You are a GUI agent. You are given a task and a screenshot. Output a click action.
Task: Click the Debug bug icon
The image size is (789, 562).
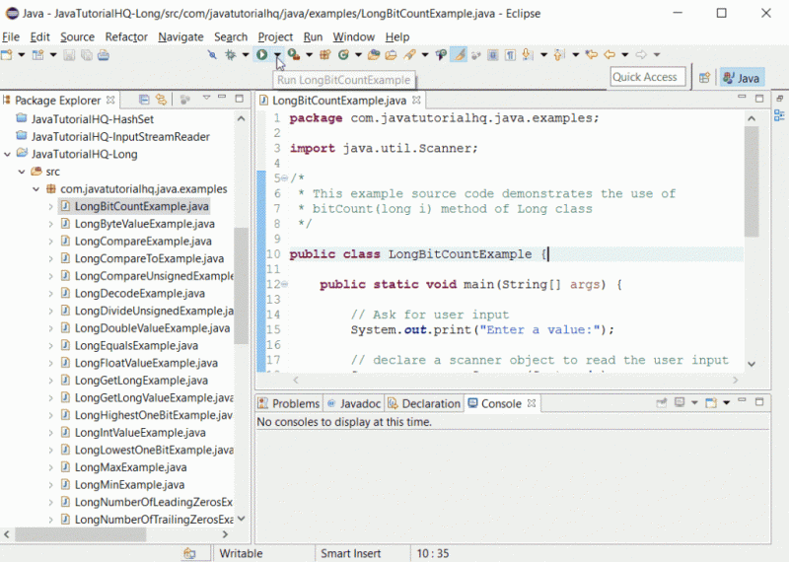pyautogui.click(x=231, y=55)
